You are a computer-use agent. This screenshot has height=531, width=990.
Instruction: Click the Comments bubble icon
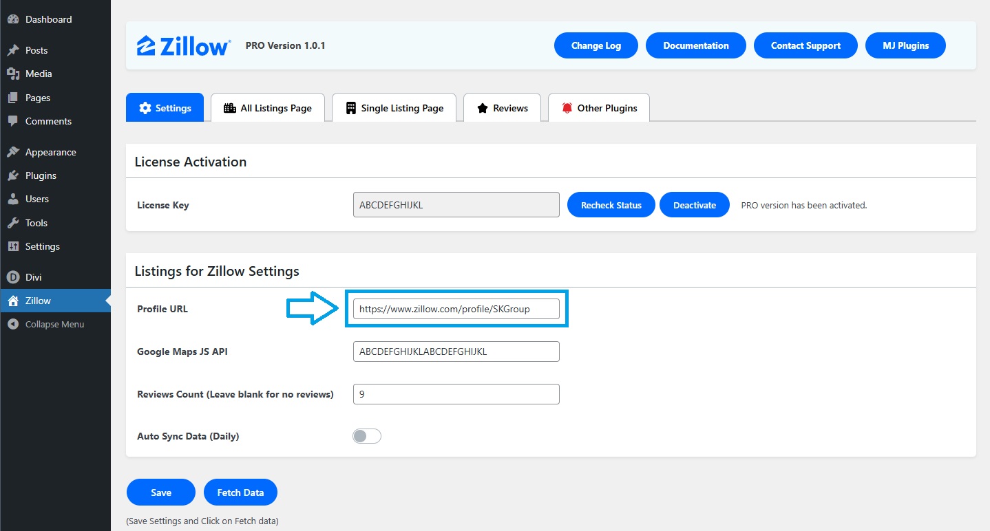click(12, 121)
